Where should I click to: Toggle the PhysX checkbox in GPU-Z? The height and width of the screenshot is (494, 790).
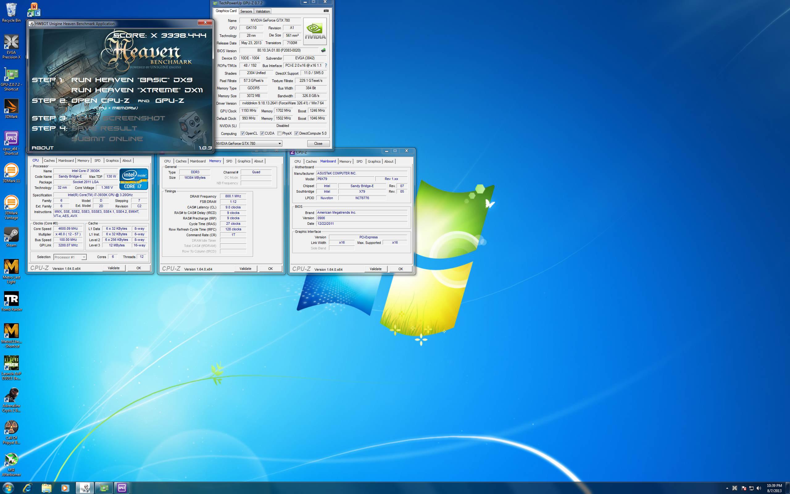click(280, 133)
